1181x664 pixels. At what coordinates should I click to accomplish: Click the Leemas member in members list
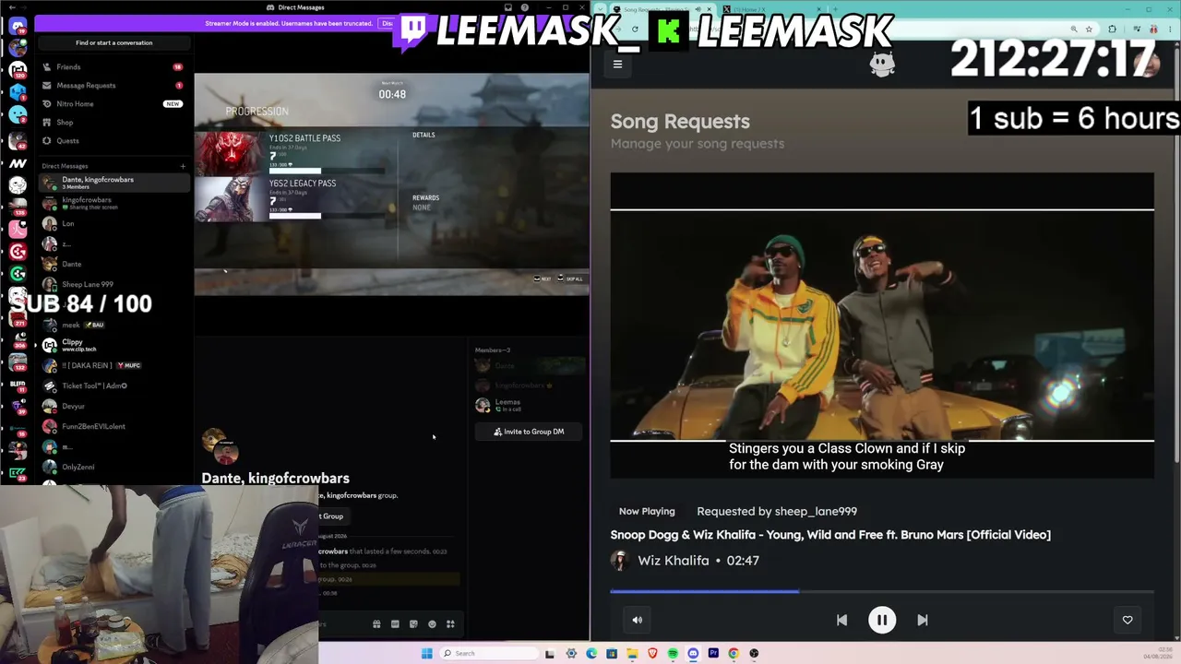529,405
